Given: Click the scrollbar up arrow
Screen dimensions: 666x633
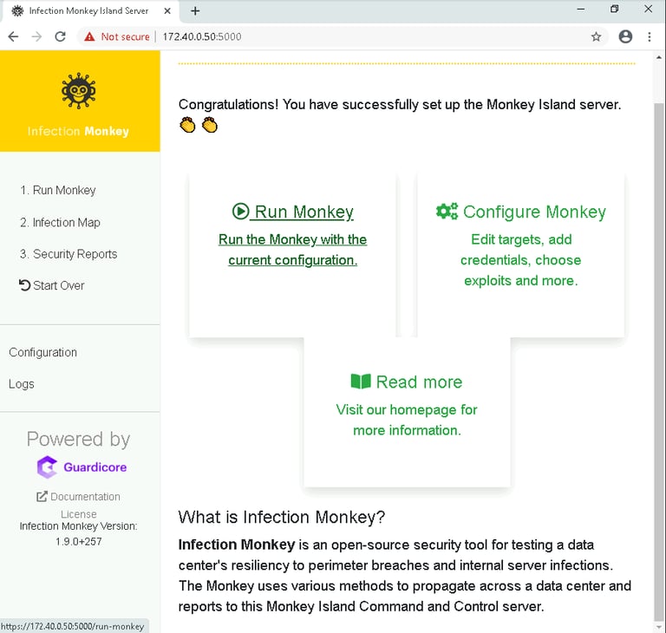Looking at the screenshot, I should (x=659, y=57).
